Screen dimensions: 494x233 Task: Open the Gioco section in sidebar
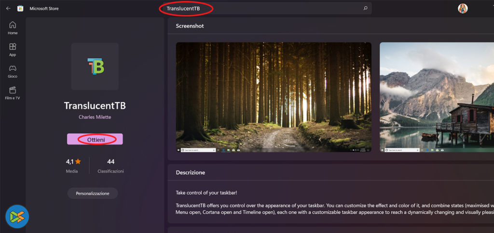click(x=13, y=71)
